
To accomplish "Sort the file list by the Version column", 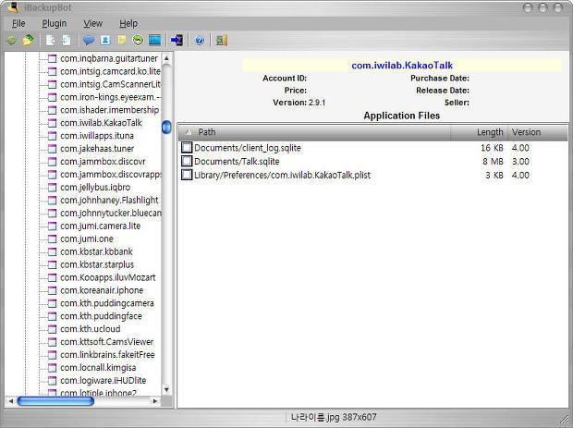I will pyautogui.click(x=538, y=132).
